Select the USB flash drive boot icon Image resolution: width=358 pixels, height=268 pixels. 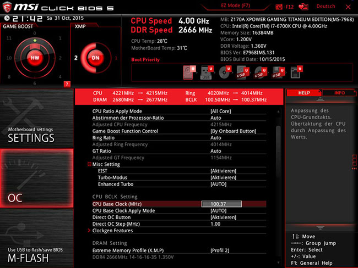point(207,72)
